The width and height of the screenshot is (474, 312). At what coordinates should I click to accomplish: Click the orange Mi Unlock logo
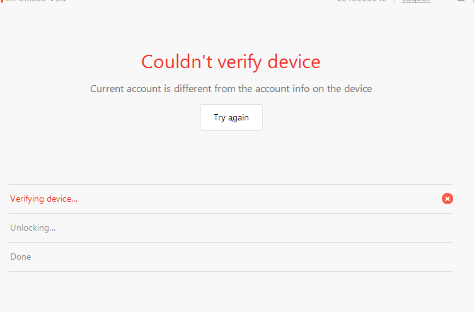[x=2, y=1]
